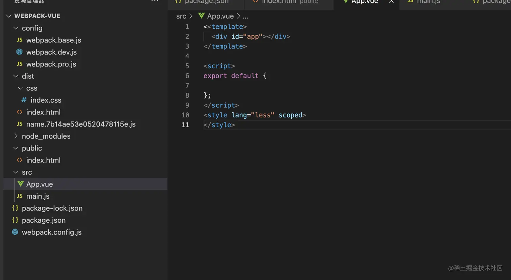Click the Vue icon beside App.vue in explorer

(x=21, y=184)
